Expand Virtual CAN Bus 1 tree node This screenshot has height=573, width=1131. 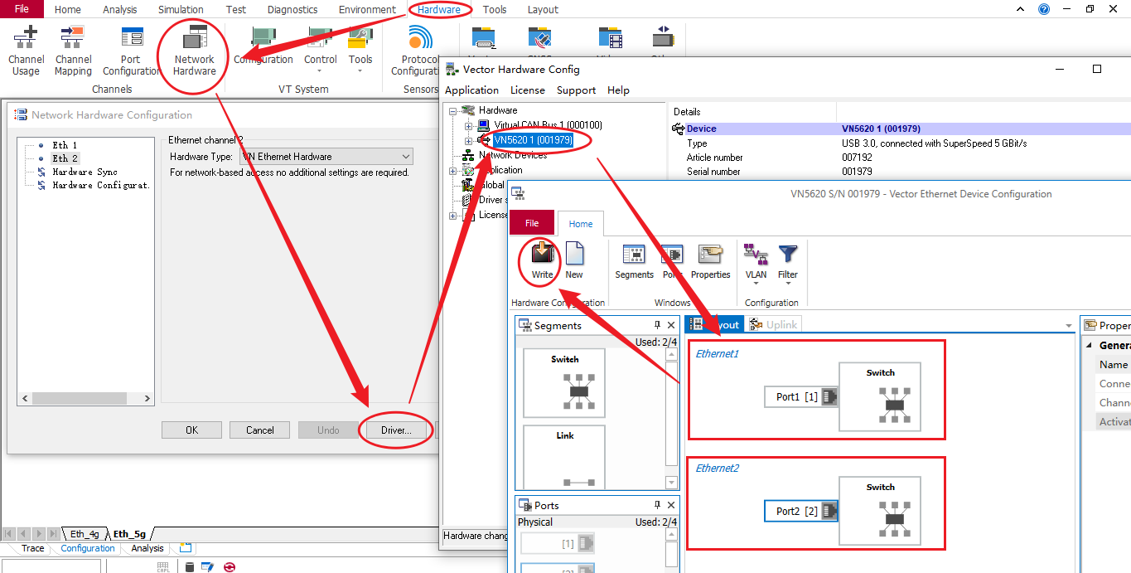pos(468,125)
